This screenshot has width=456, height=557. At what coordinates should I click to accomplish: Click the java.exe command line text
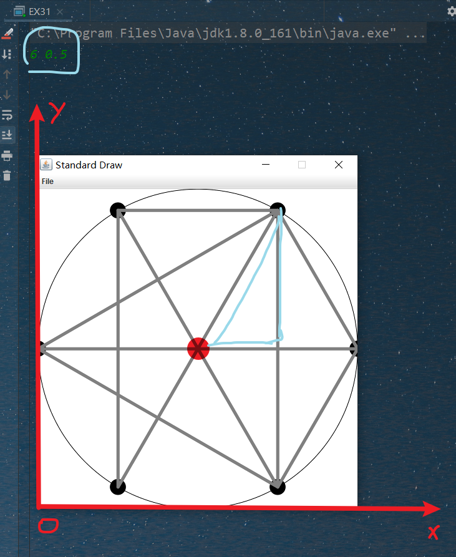(227, 34)
